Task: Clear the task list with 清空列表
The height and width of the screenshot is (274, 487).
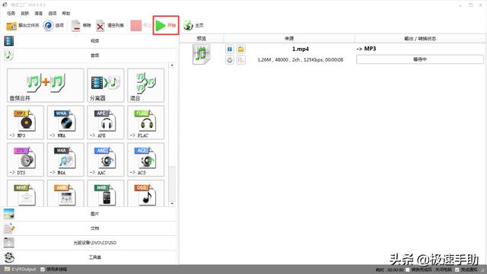Action: [110, 25]
